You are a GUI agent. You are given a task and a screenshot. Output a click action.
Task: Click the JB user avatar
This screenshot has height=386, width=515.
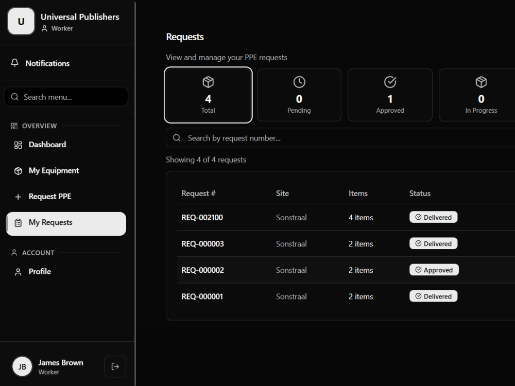click(x=22, y=366)
